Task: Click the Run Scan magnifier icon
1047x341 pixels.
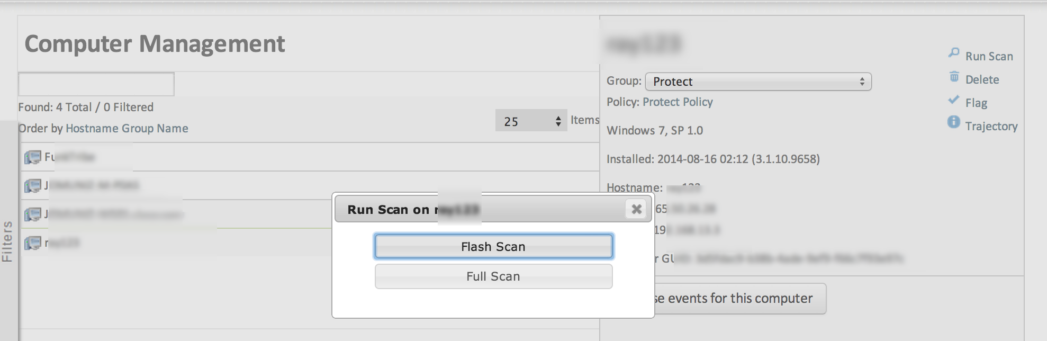Action: pos(954,53)
